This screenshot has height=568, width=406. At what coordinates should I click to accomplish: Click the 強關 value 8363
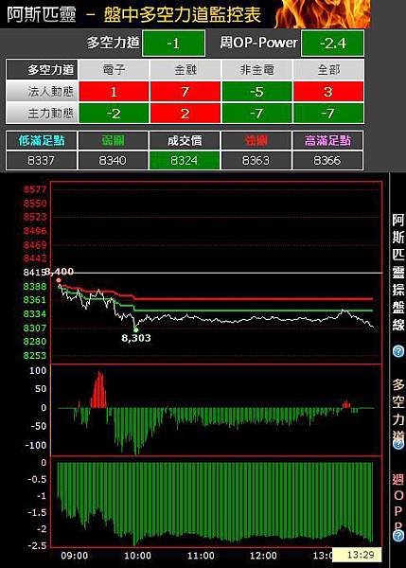(256, 160)
